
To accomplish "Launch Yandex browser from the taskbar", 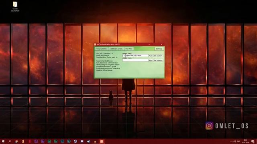I will click(x=23, y=141).
